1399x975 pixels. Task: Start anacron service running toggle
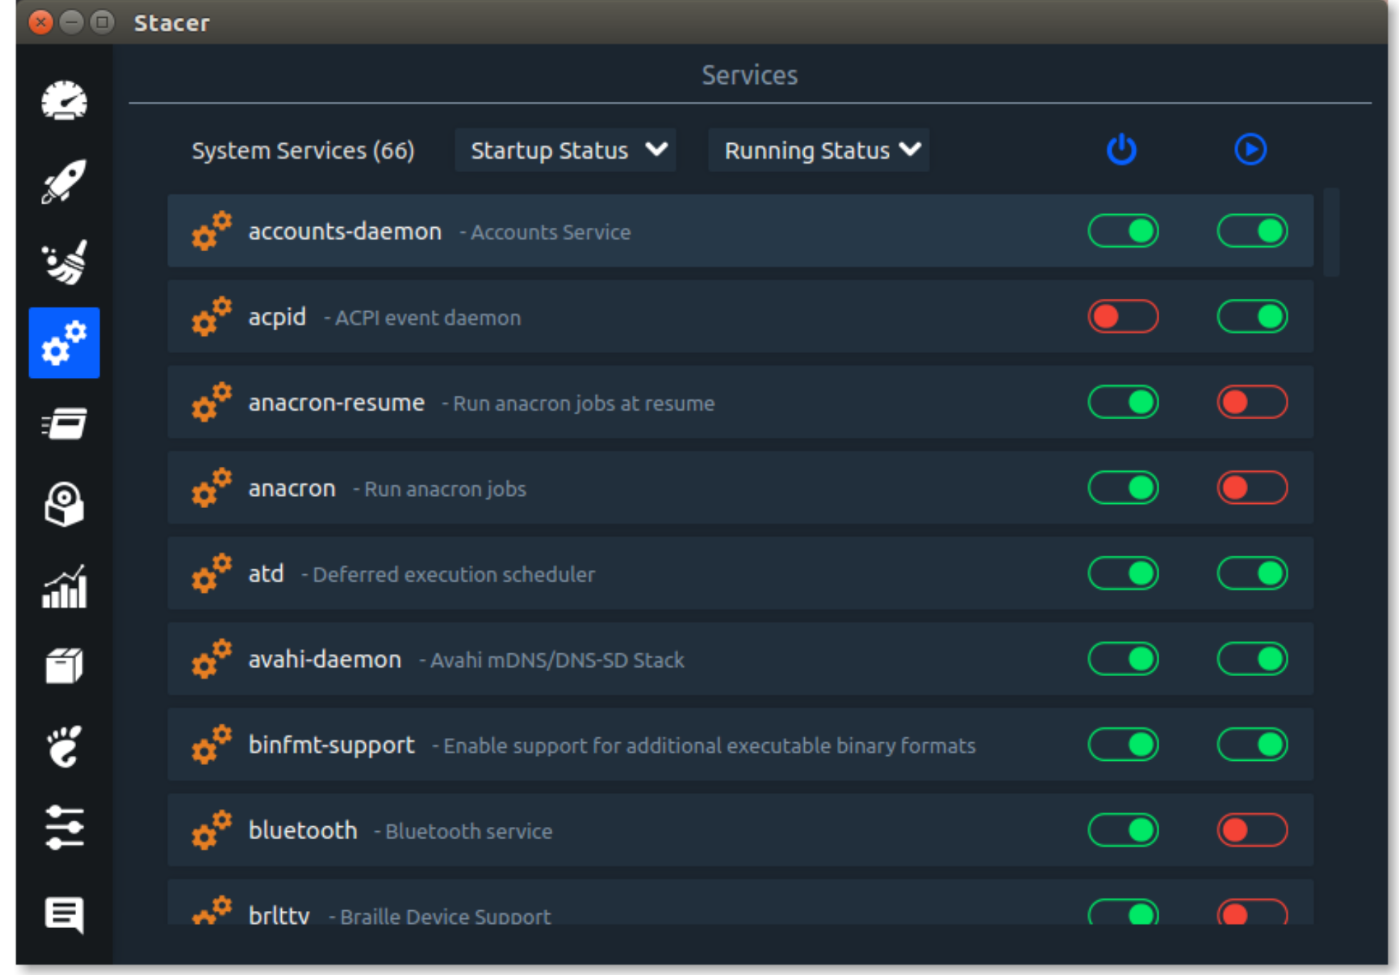(1252, 487)
